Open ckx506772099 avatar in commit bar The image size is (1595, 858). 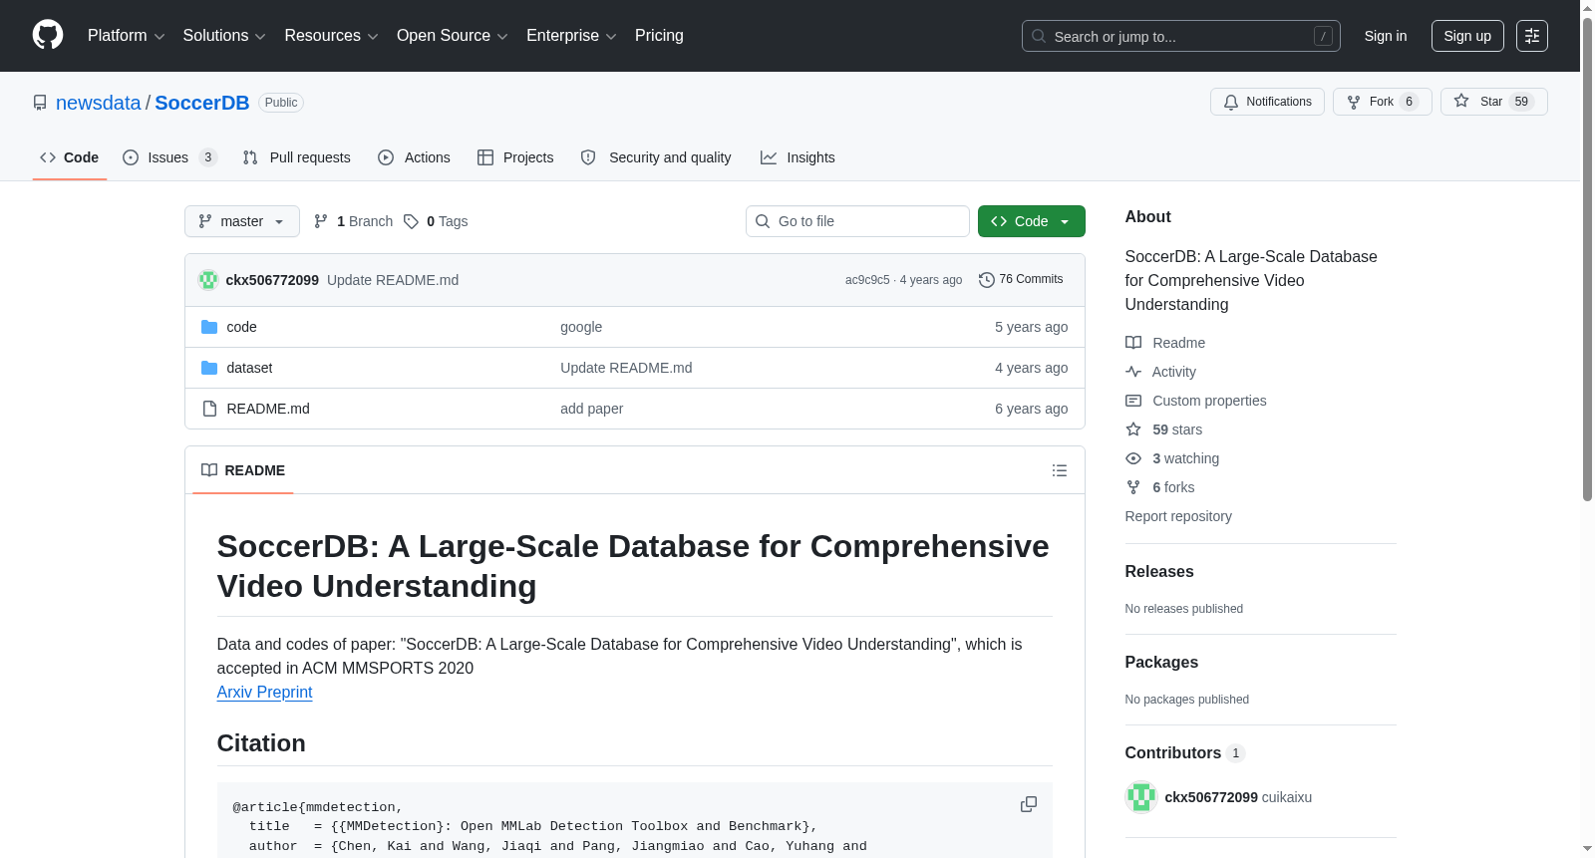click(208, 280)
